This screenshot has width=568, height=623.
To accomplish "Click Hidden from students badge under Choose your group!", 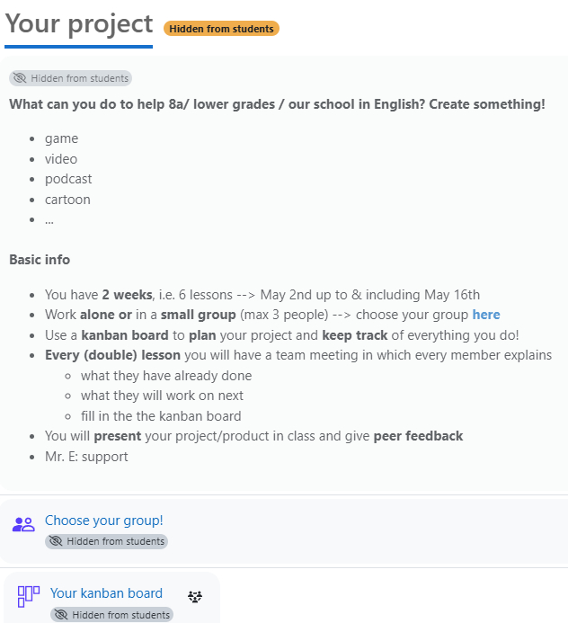I will (106, 541).
